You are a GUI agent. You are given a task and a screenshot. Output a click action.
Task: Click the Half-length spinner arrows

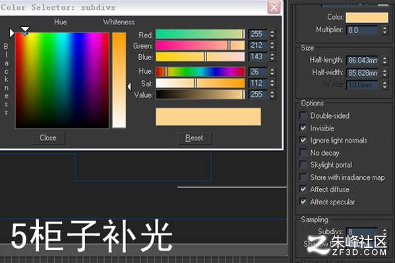[384, 61]
